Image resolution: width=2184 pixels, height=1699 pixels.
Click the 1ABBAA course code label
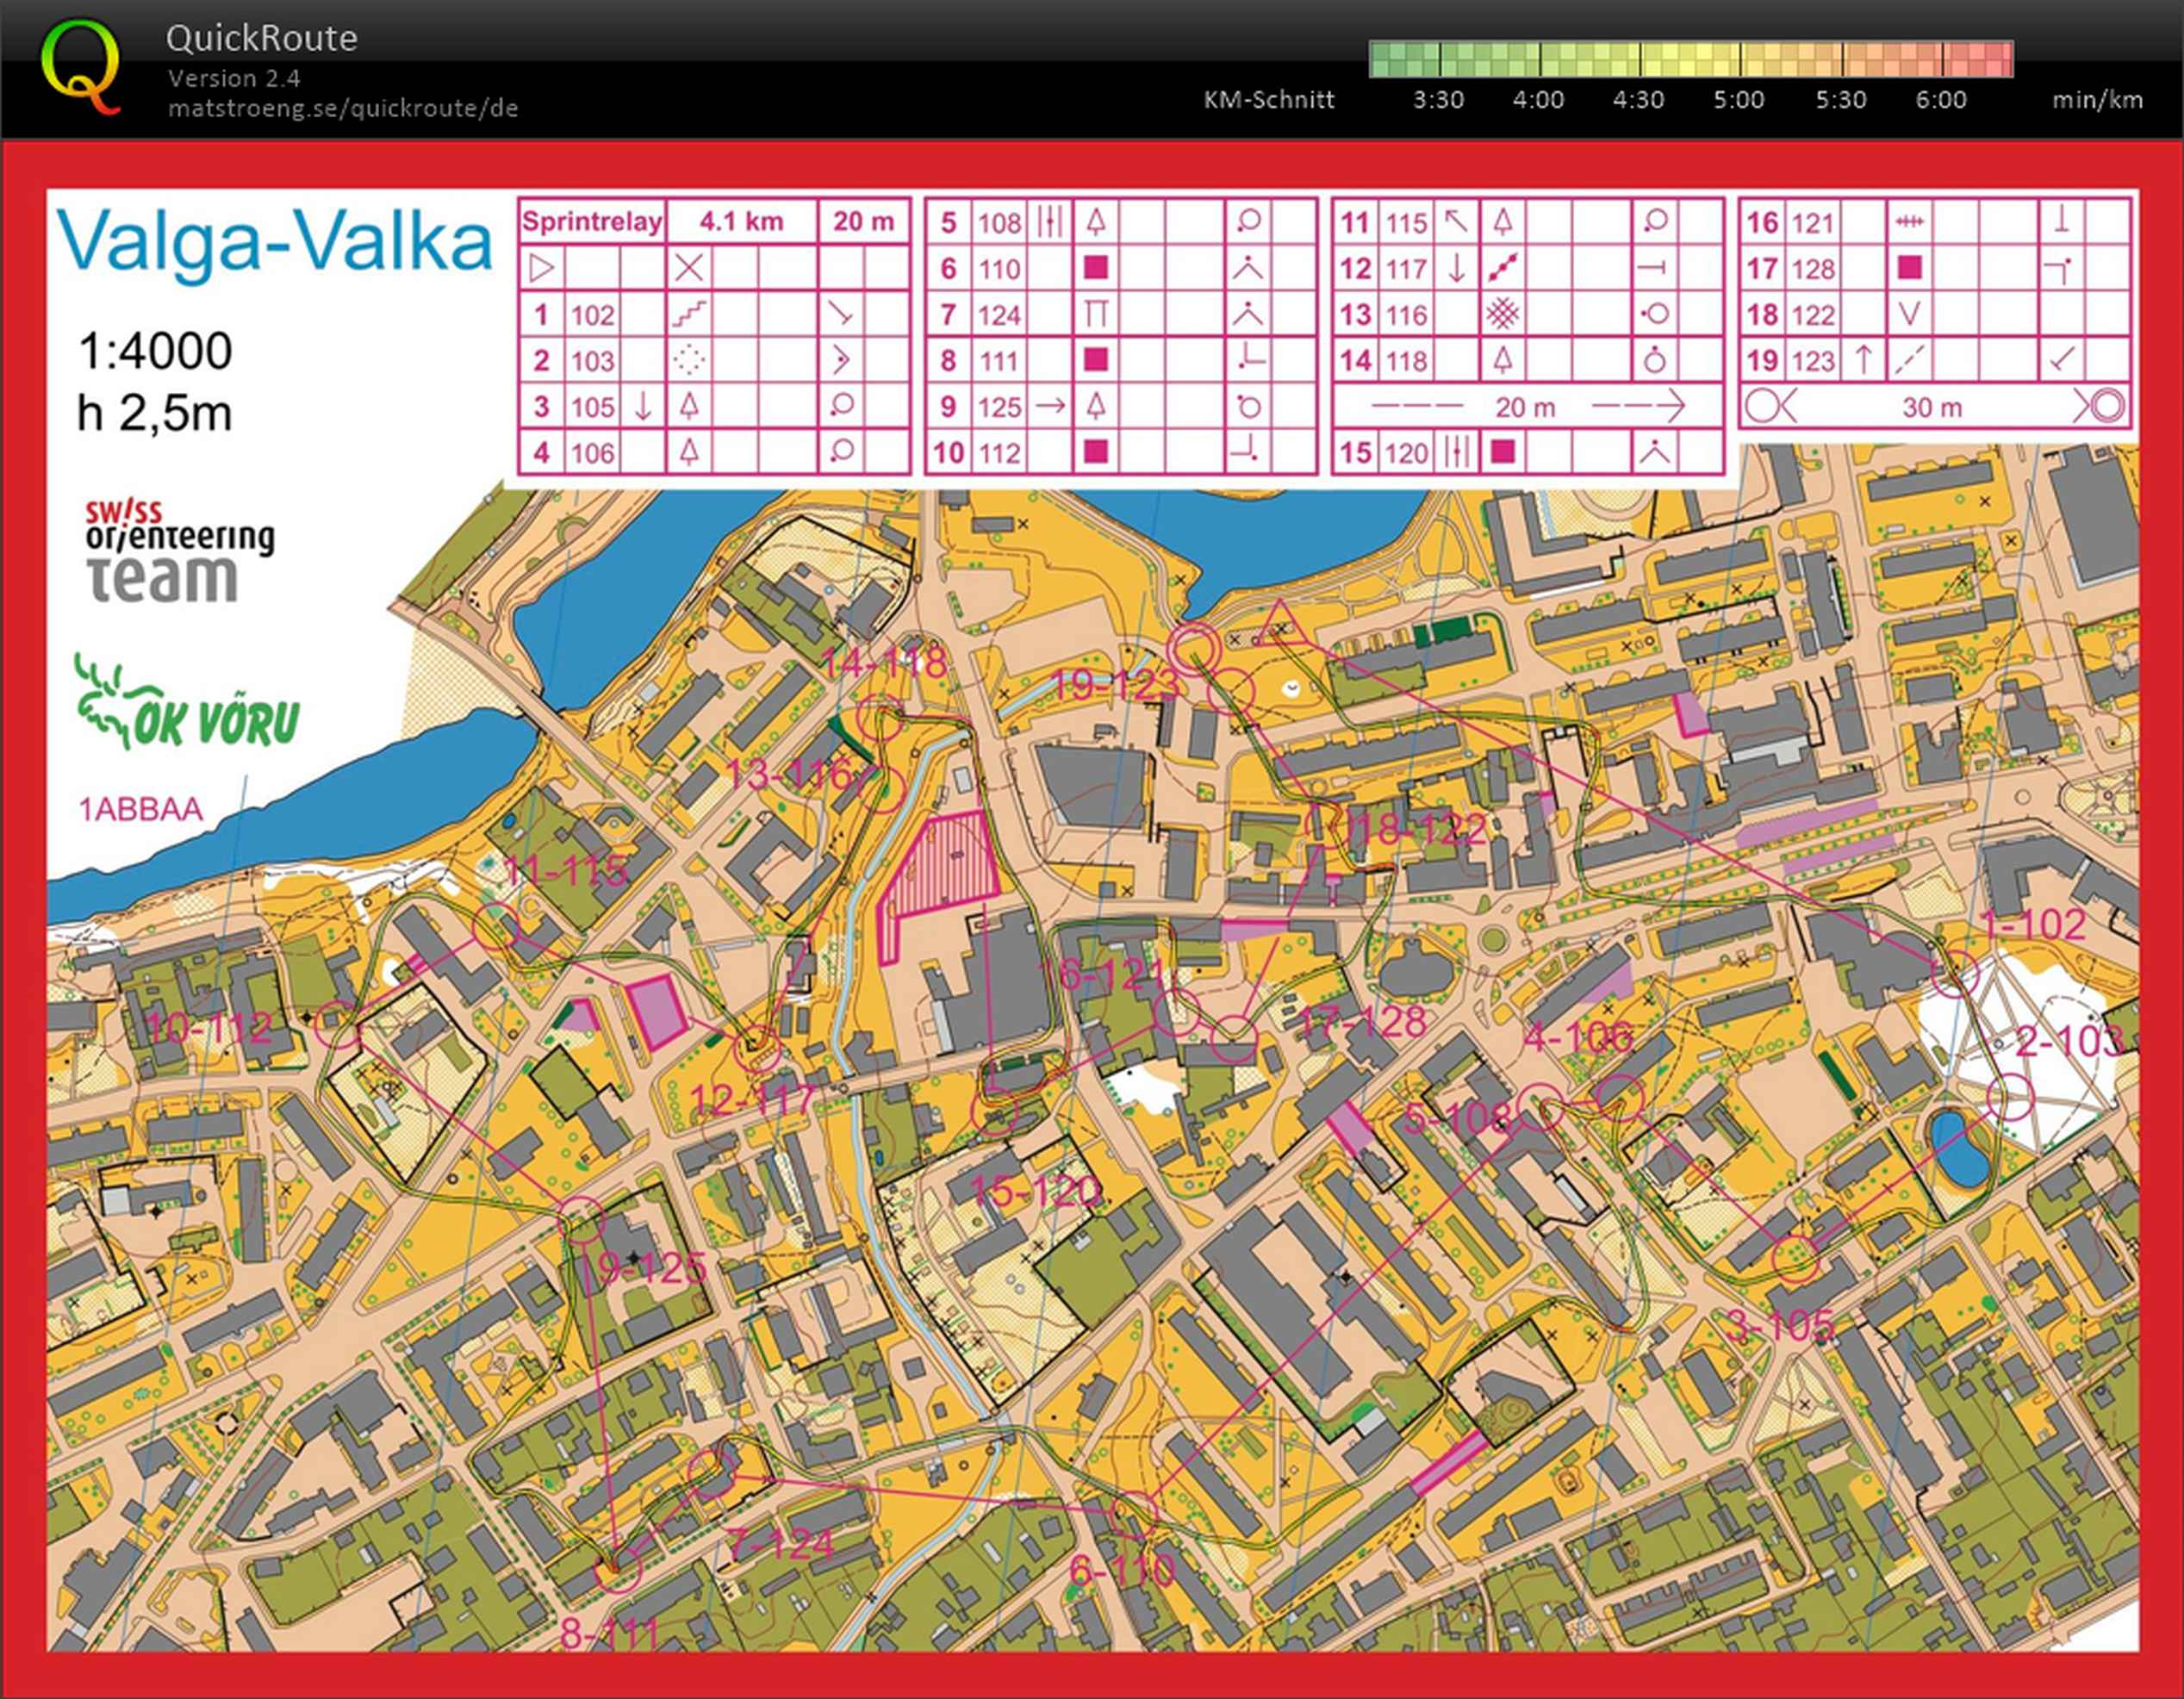pyautogui.click(x=141, y=809)
